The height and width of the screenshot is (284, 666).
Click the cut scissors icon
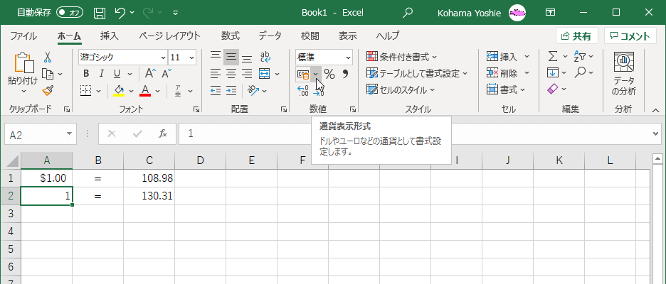(48, 57)
